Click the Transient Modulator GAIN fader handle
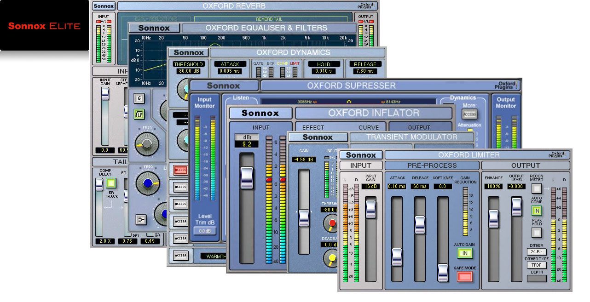Screen dimensions: 590x302 pos(304,217)
